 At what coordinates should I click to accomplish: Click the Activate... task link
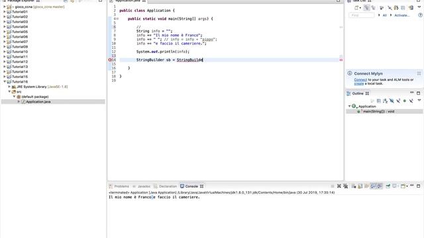click(x=401, y=15)
